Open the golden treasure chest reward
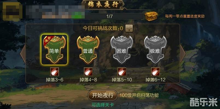 coord(151,16)
